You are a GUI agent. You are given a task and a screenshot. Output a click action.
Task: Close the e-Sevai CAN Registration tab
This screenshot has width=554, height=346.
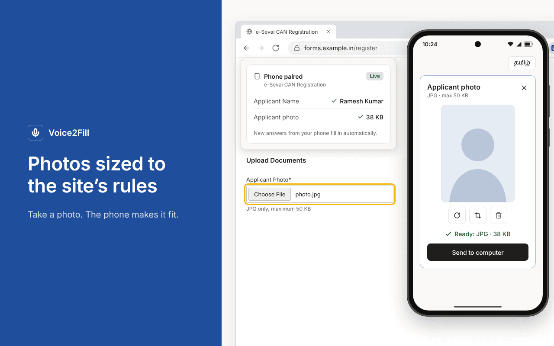coord(329,32)
